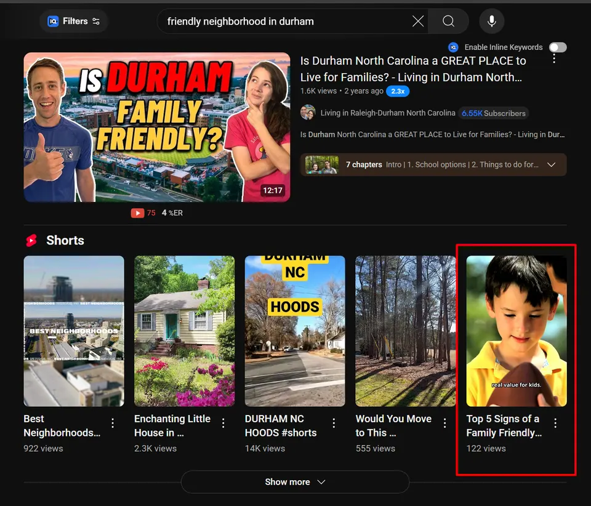Click the 4 %ER engagement rate text
Viewport: 591px width, 506px height.
coord(172,213)
